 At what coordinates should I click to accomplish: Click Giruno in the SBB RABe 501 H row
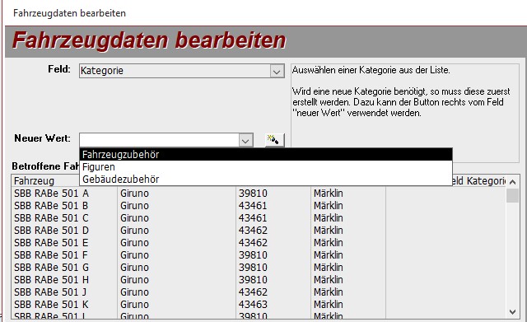[134, 280]
